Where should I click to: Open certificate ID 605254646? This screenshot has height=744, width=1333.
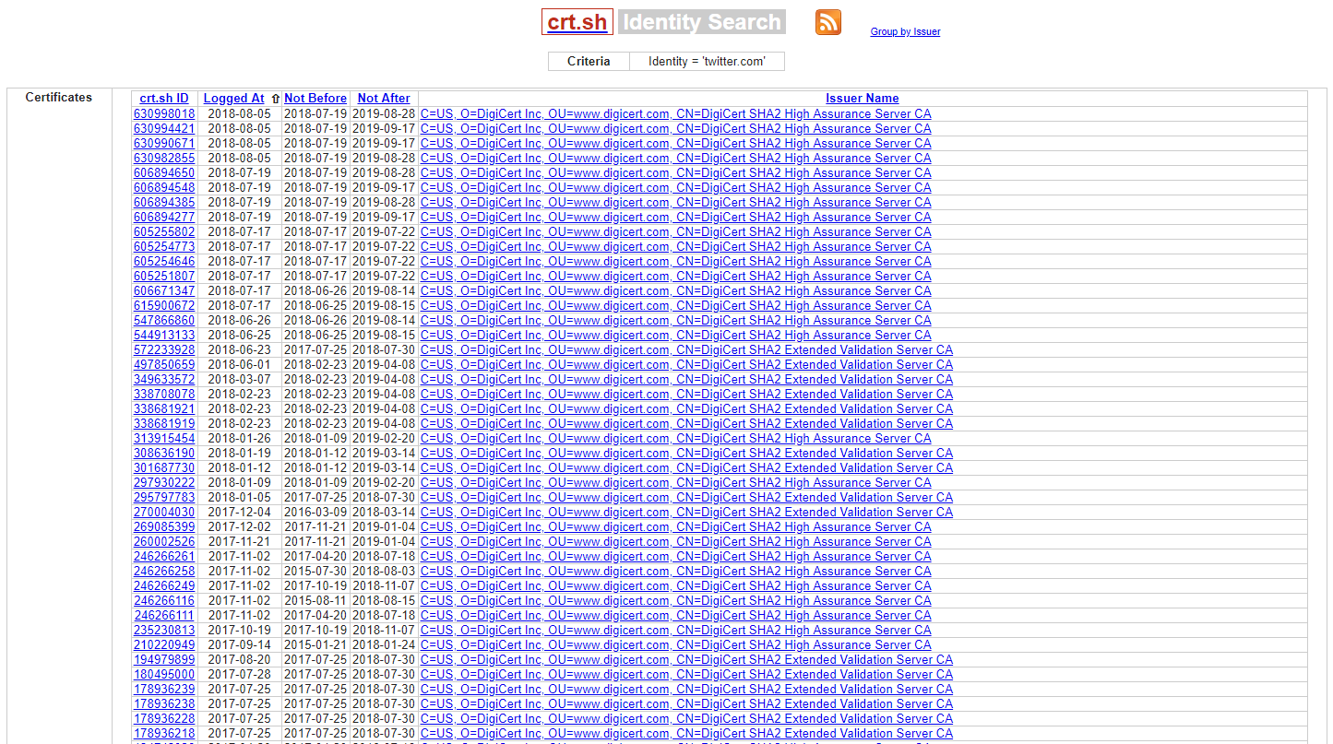pos(164,262)
